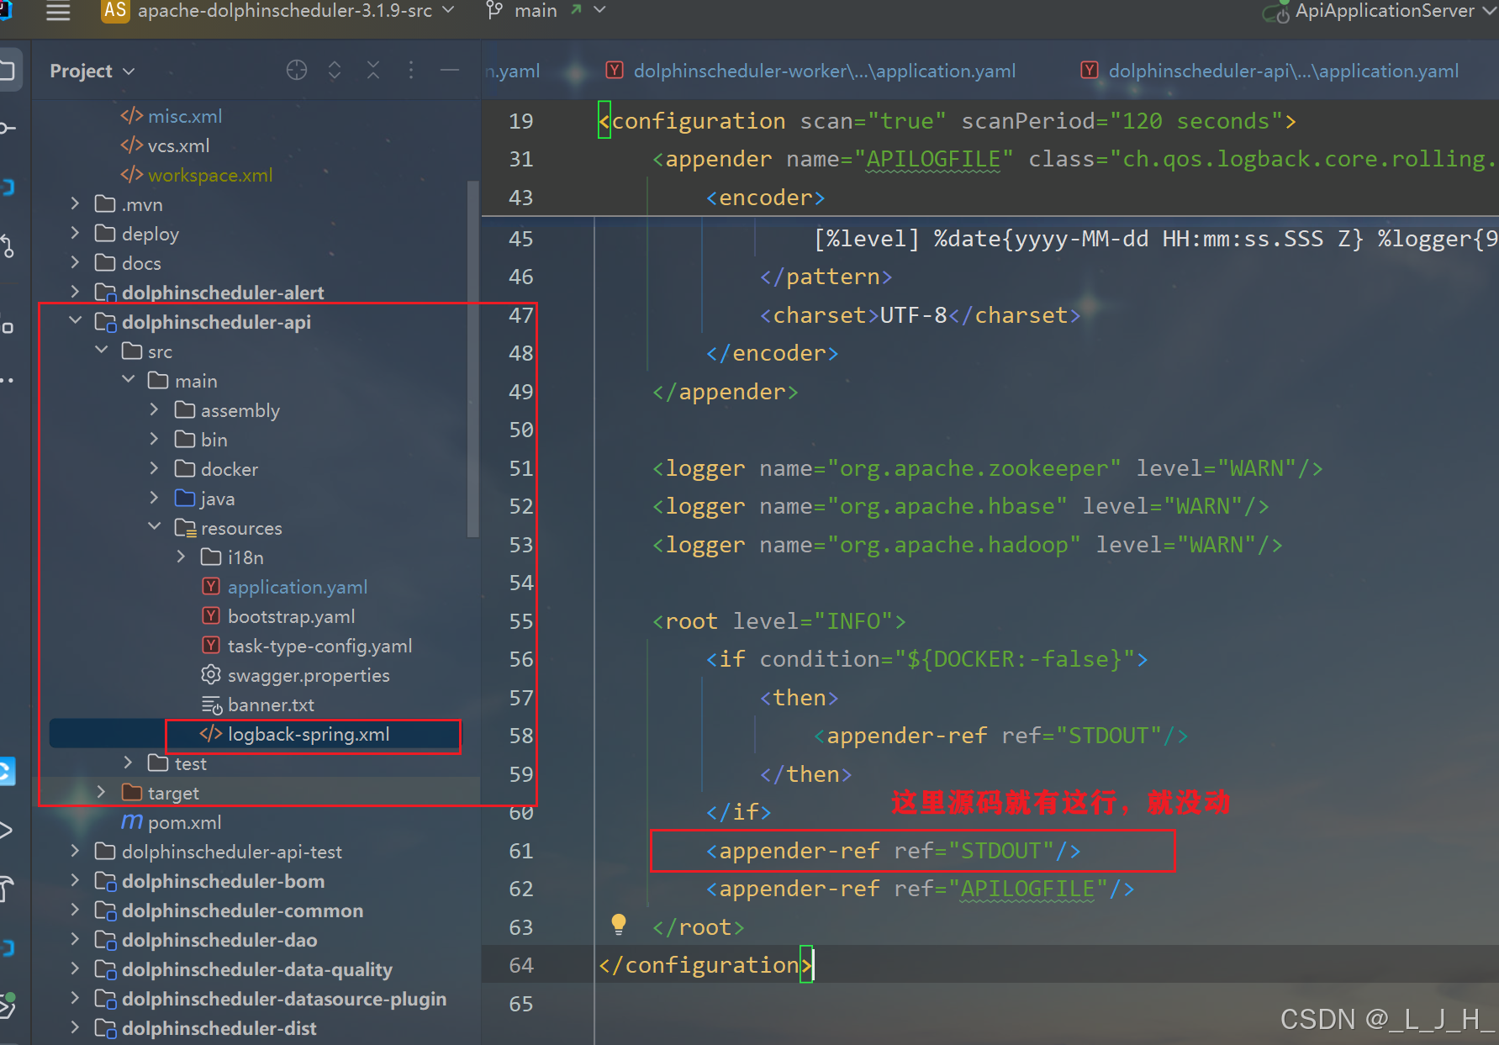Click the Collapse All icon in Project panel
The width and height of the screenshot is (1499, 1045).
(373, 71)
